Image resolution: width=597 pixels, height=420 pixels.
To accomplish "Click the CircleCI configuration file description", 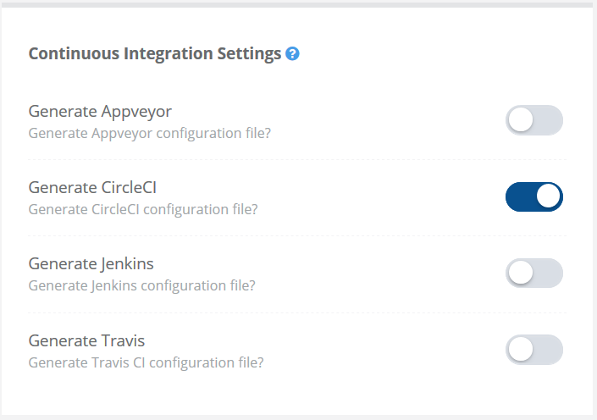I will [143, 210].
